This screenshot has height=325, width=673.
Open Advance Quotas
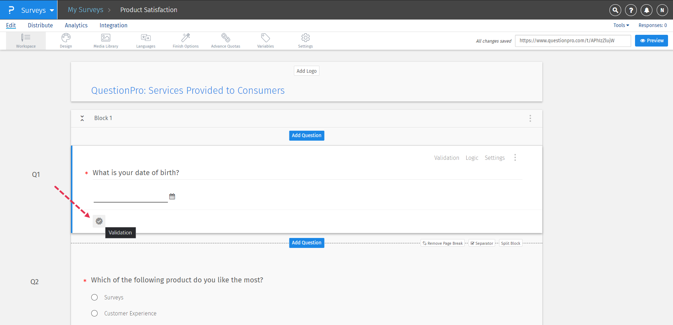225,40
